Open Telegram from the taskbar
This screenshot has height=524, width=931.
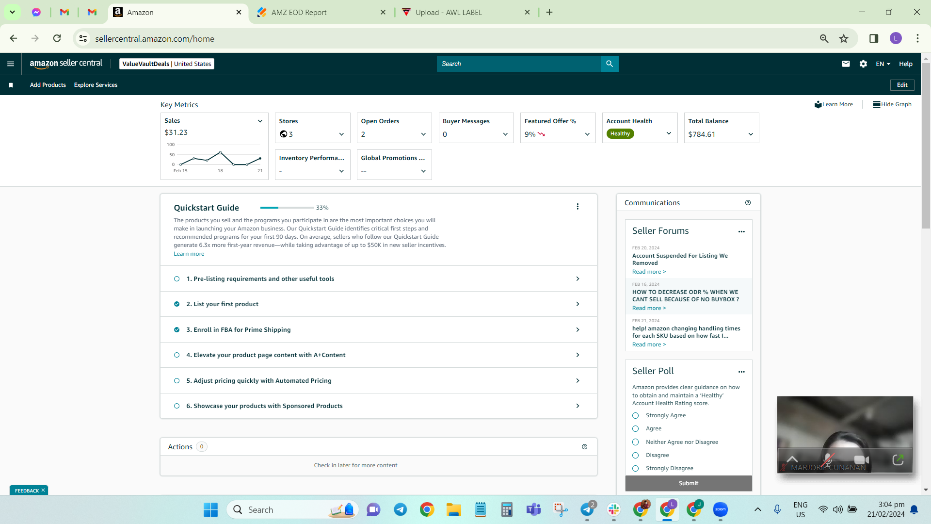click(400, 509)
